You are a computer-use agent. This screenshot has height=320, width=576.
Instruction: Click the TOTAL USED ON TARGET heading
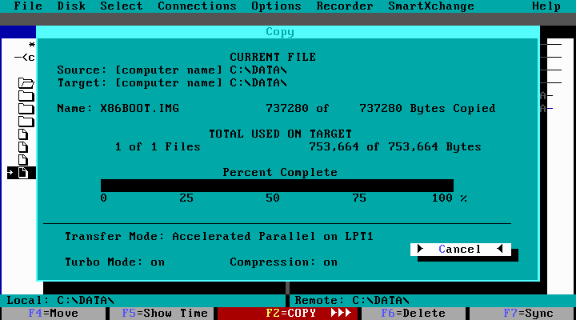point(280,134)
